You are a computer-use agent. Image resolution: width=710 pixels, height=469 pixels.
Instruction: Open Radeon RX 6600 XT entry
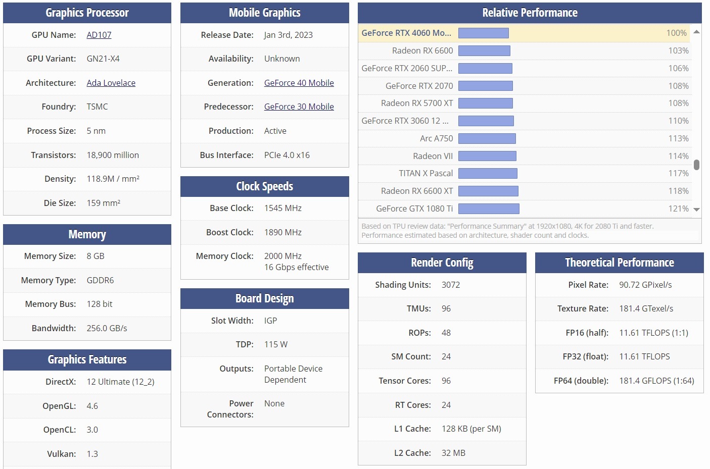click(417, 191)
